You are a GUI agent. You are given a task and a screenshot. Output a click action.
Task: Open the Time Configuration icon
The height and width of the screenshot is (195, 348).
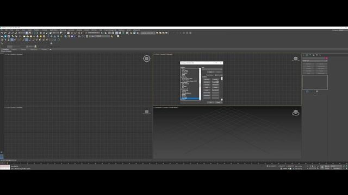[318, 168]
